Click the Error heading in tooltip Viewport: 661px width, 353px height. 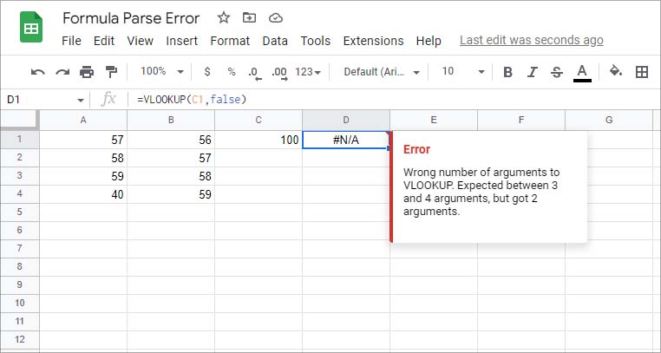[416, 149]
